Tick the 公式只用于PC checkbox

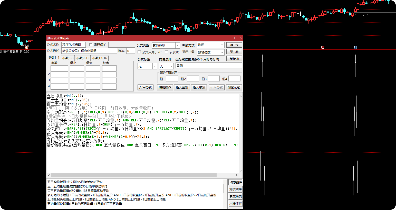click(139, 52)
